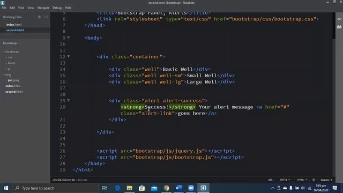Viewport: 343px width, 193px height.
Task: Click the highlighted opening strong tag
Action: (132, 107)
